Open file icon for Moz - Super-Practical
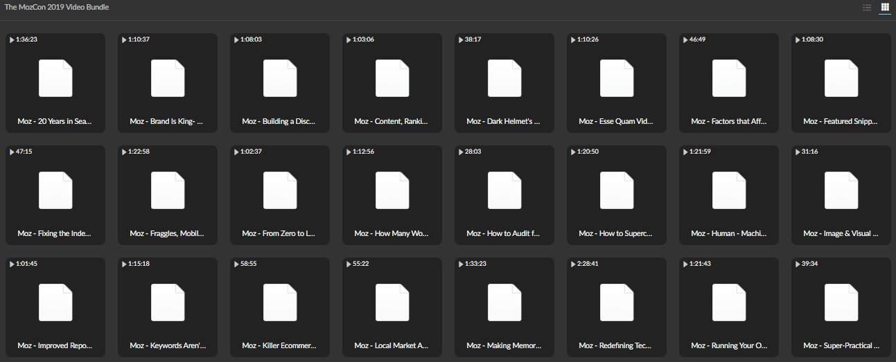Viewport: 896px width, 362px height. [841, 302]
